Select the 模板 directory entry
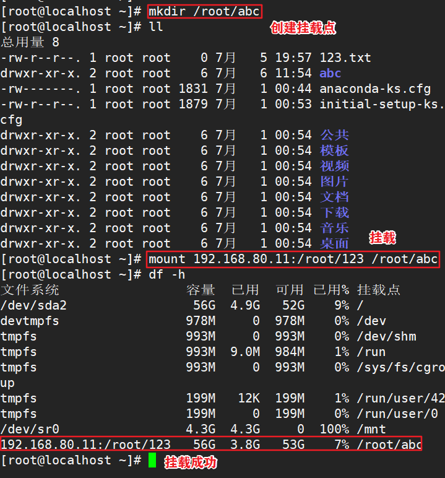445x478 pixels. [x=334, y=150]
